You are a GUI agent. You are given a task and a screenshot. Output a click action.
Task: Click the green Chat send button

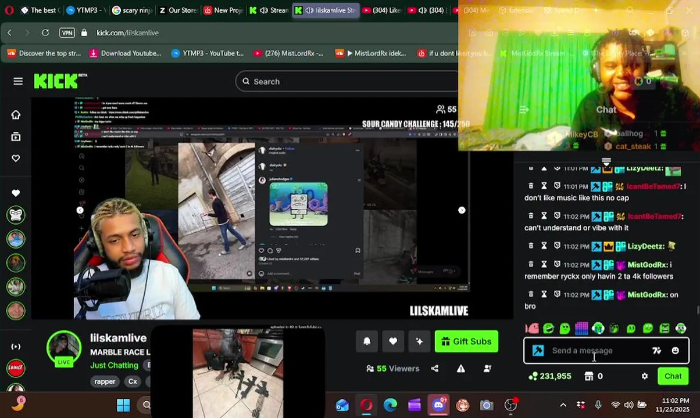pyautogui.click(x=673, y=376)
